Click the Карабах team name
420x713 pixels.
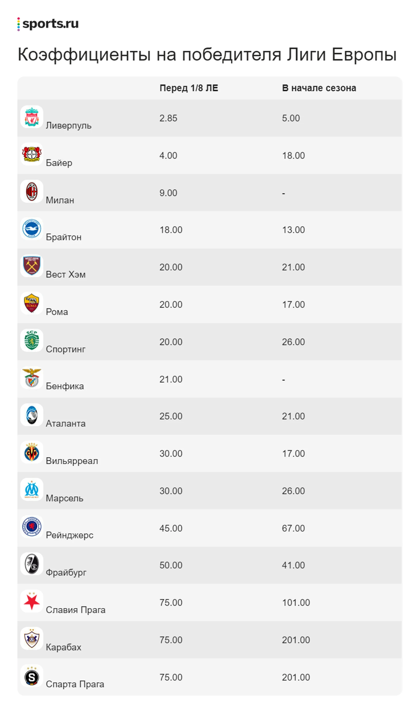(64, 647)
